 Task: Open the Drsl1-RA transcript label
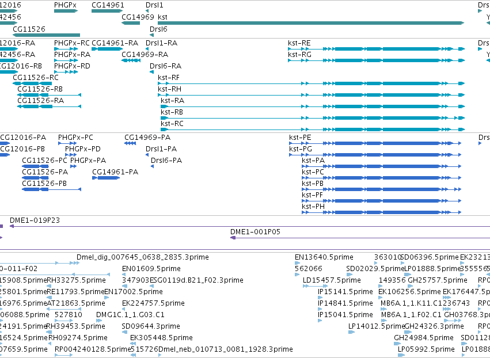click(162, 43)
